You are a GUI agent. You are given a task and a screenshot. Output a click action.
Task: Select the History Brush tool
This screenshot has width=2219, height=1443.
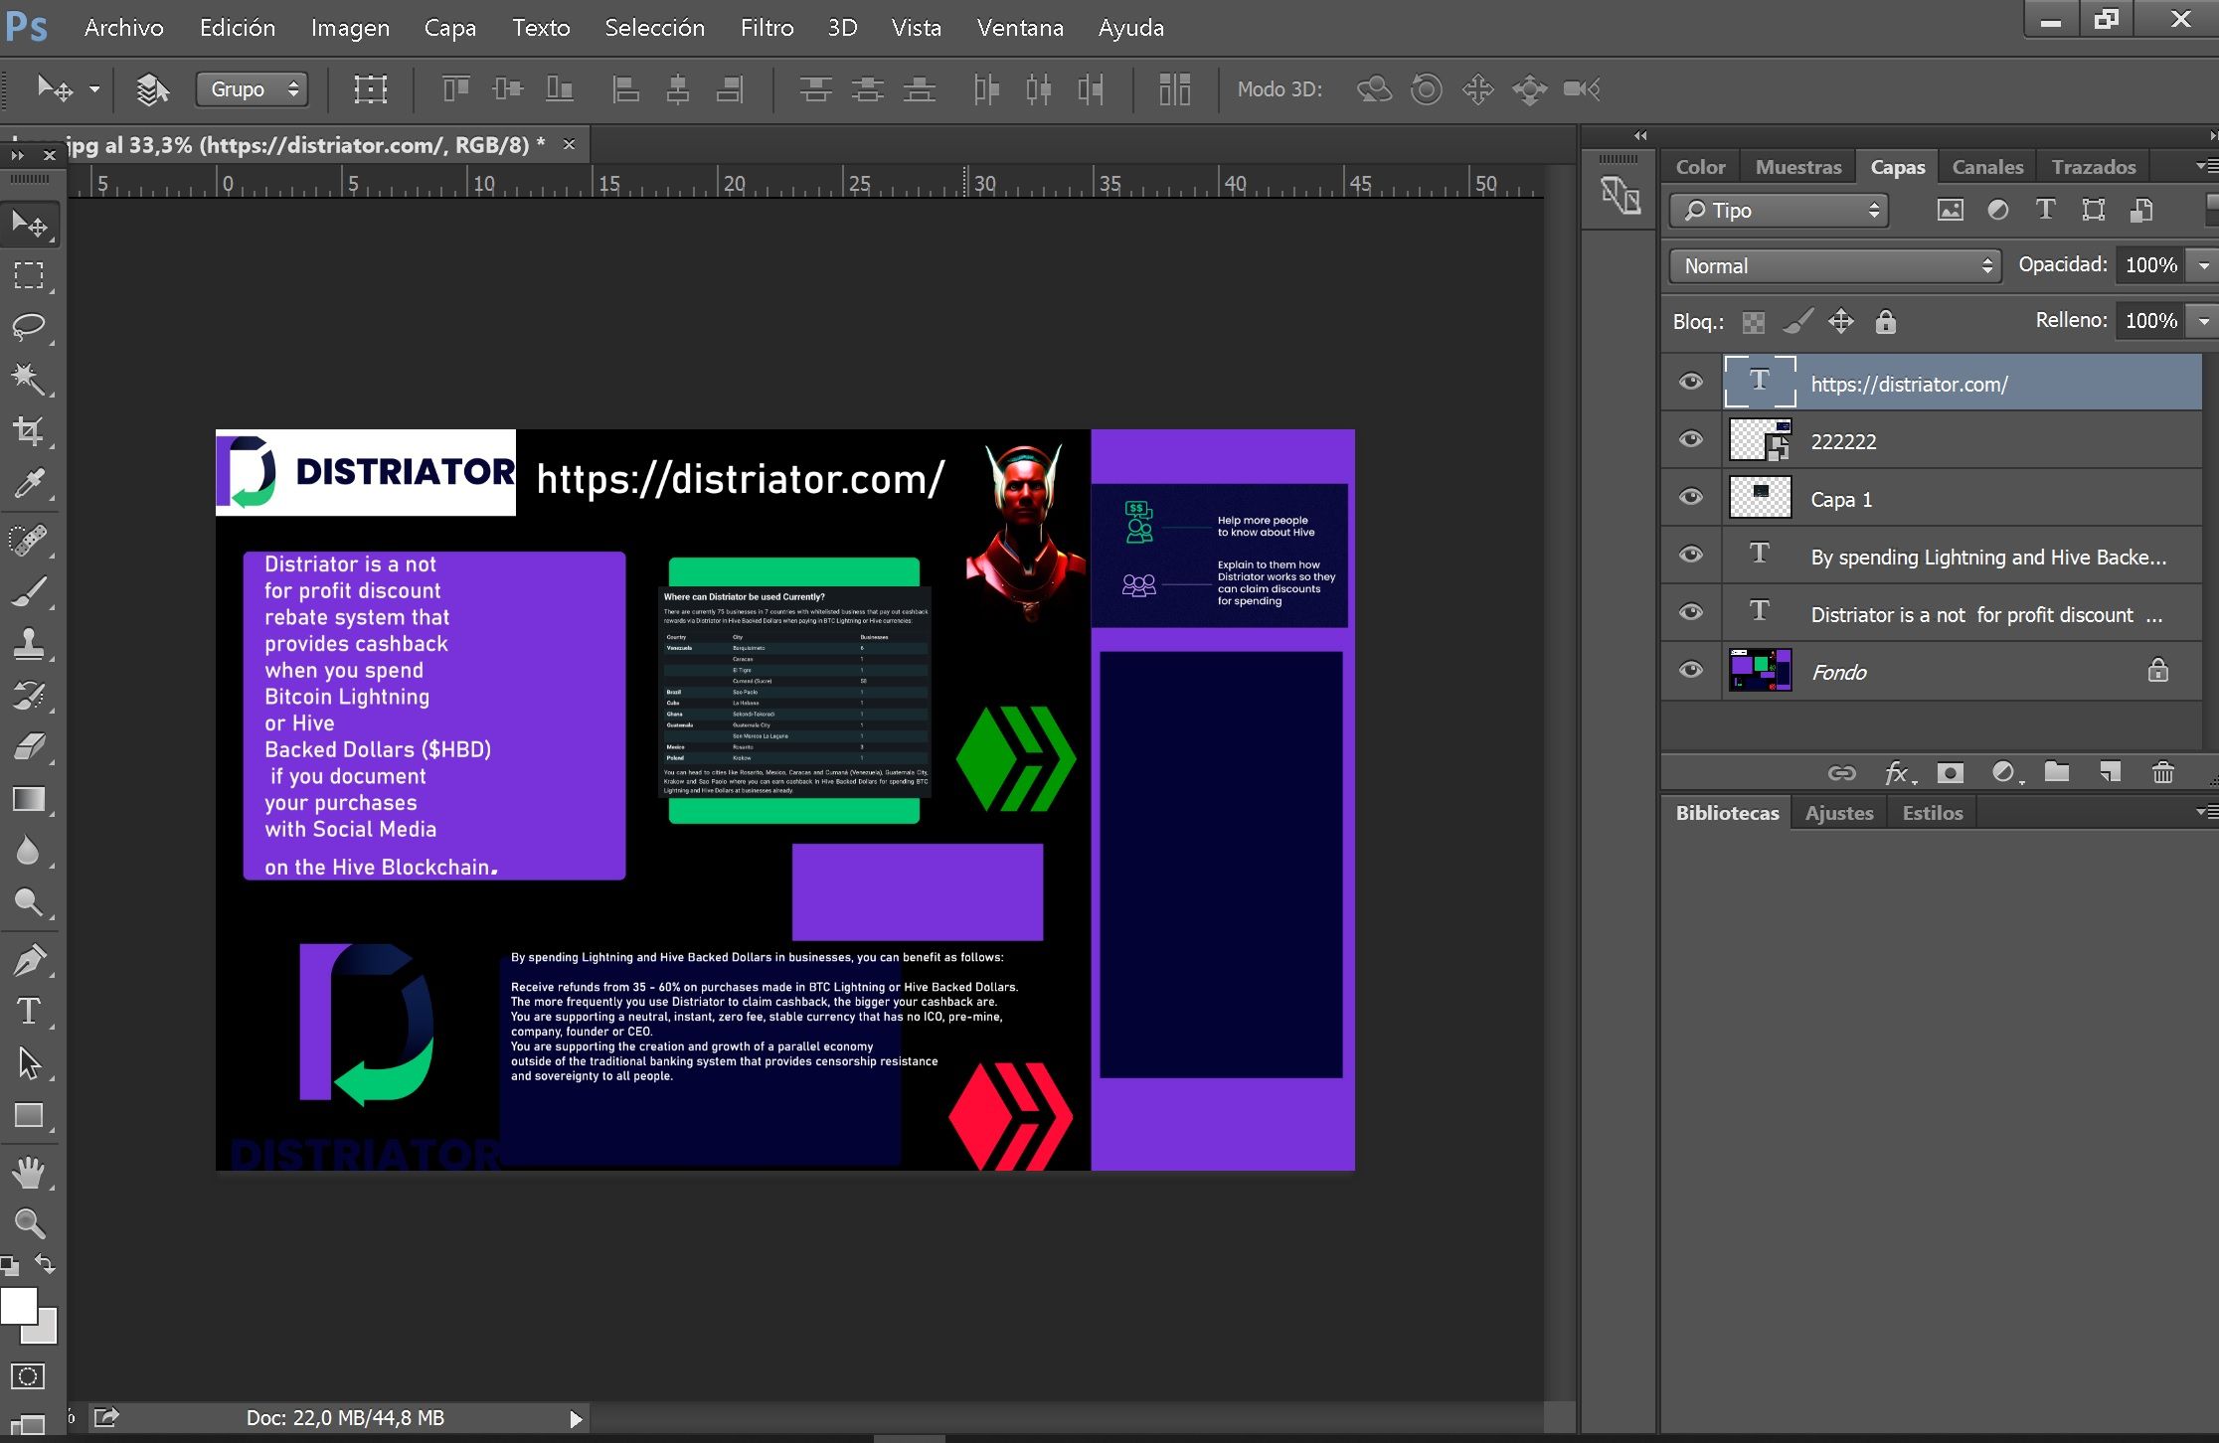(x=29, y=696)
